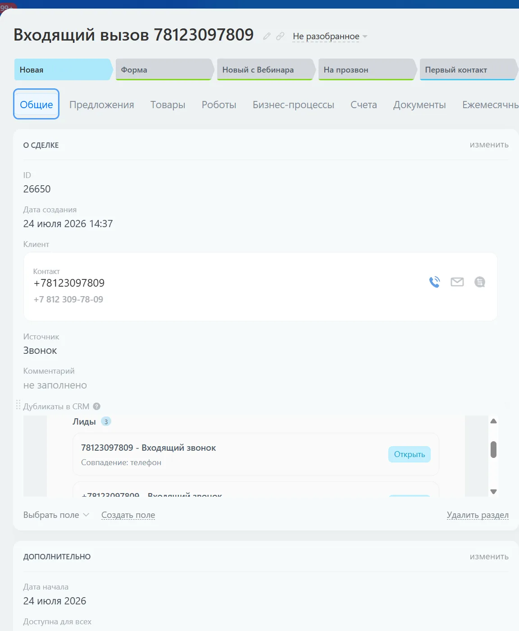
Task: Click the Дата начала value 24 июля 2026
Action: coord(55,601)
